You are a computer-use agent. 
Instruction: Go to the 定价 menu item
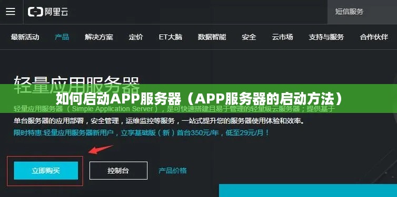tap(136, 37)
